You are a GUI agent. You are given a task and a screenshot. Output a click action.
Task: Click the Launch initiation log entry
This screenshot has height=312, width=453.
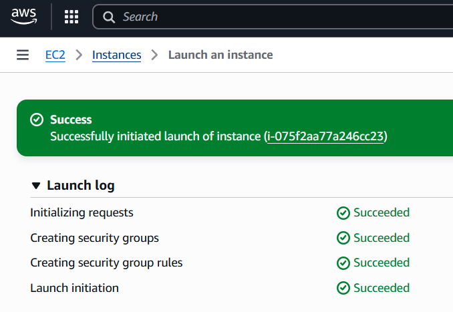pyautogui.click(x=74, y=289)
